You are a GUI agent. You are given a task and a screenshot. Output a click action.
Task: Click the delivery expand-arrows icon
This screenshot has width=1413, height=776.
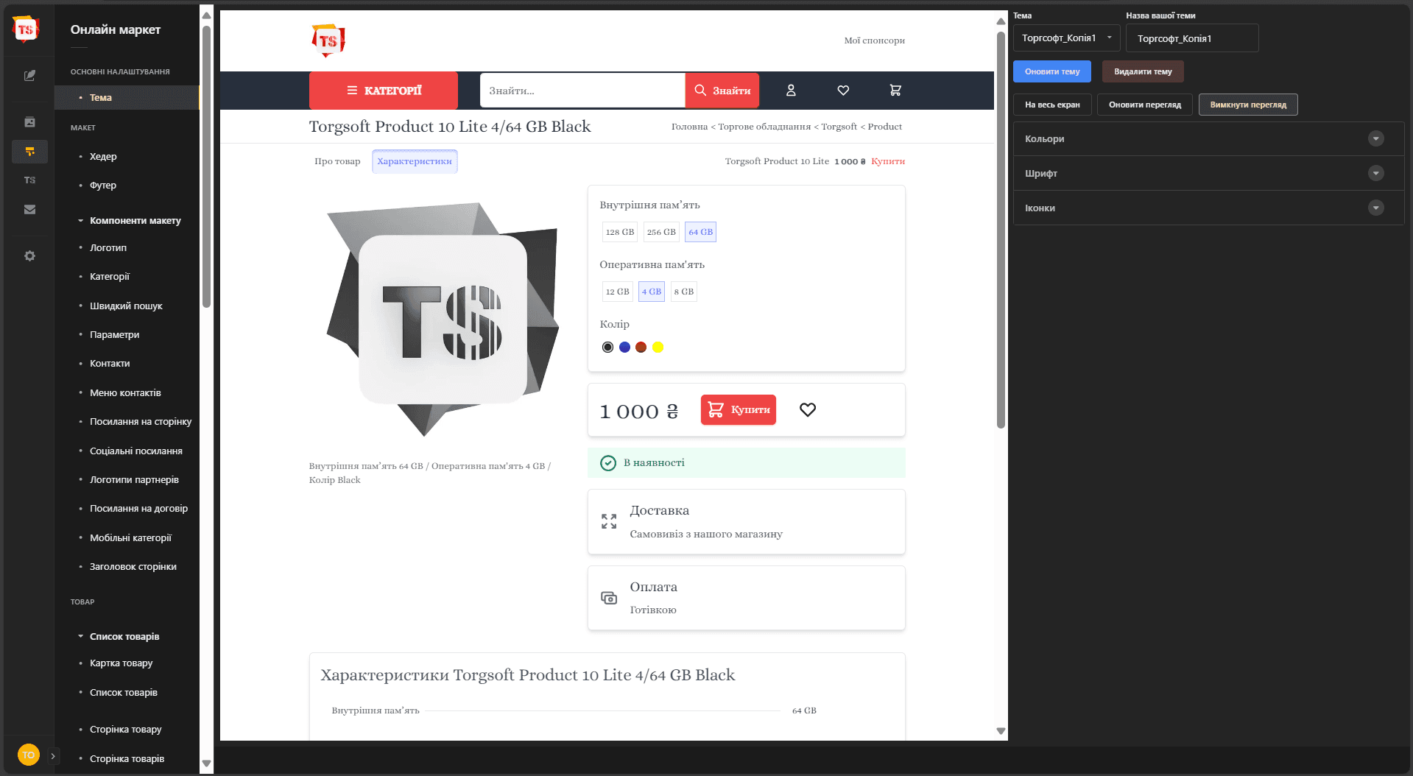coord(609,521)
